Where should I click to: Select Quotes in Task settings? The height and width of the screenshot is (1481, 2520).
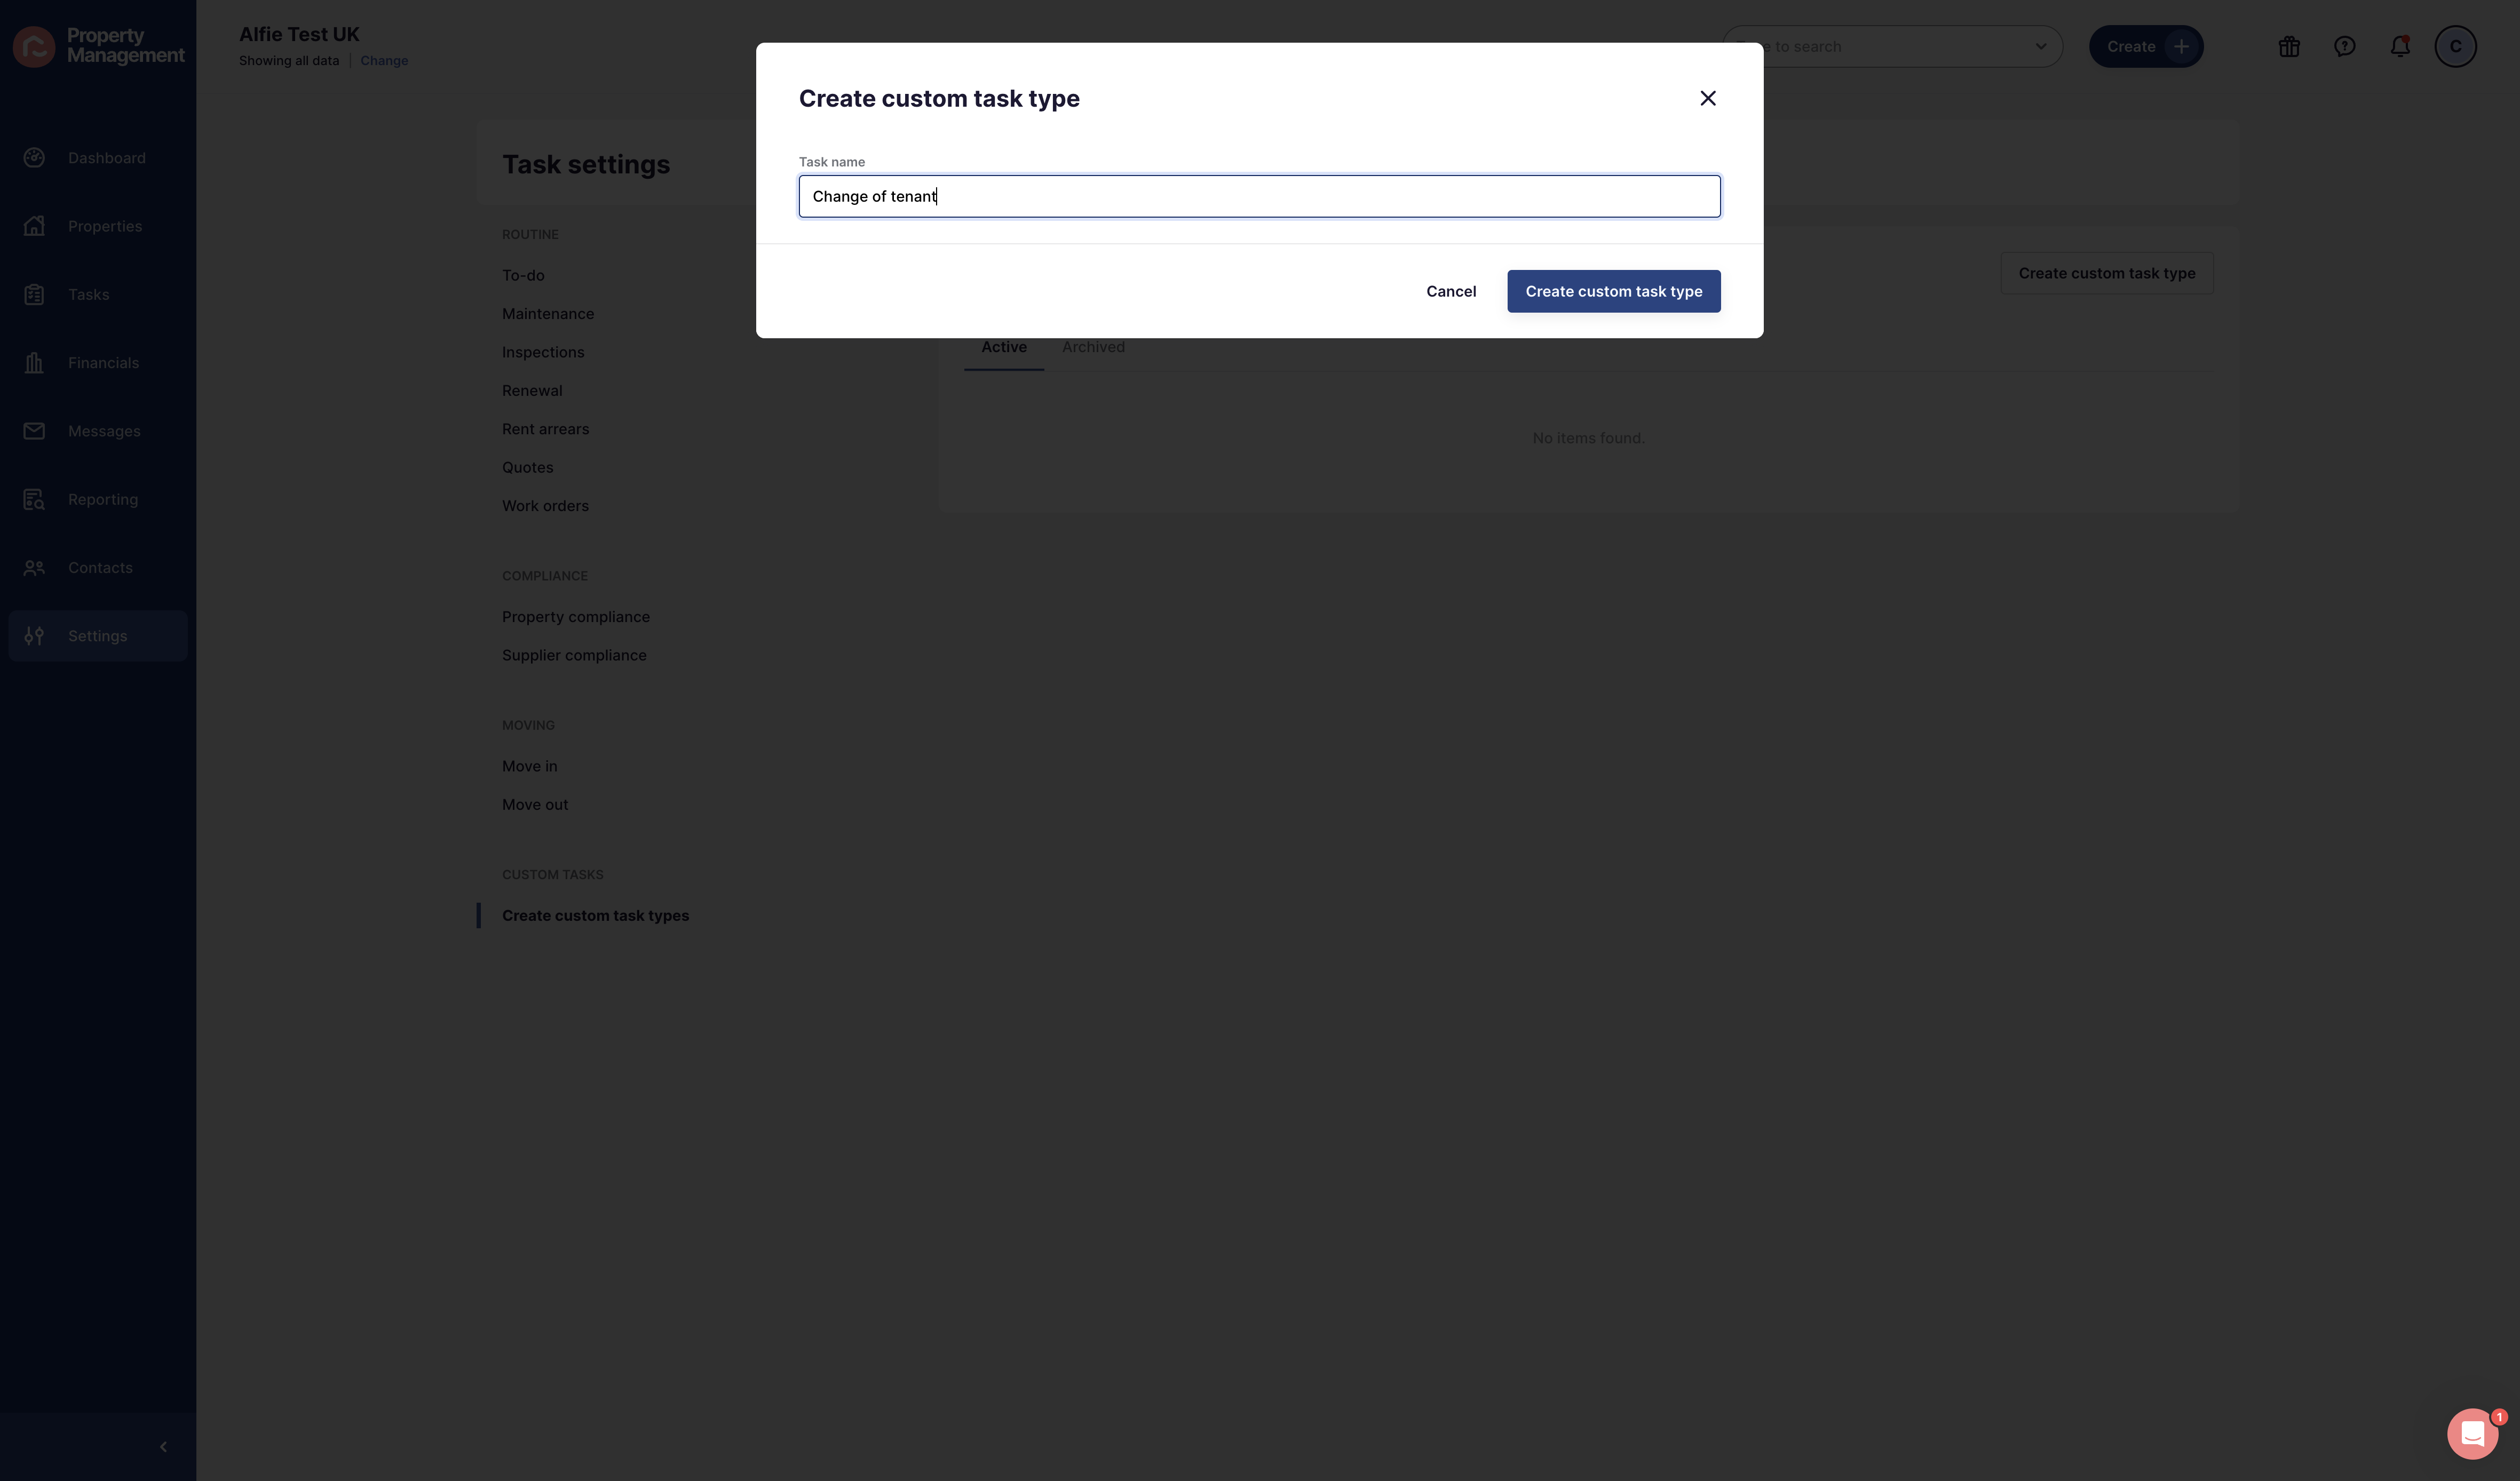(x=527, y=467)
